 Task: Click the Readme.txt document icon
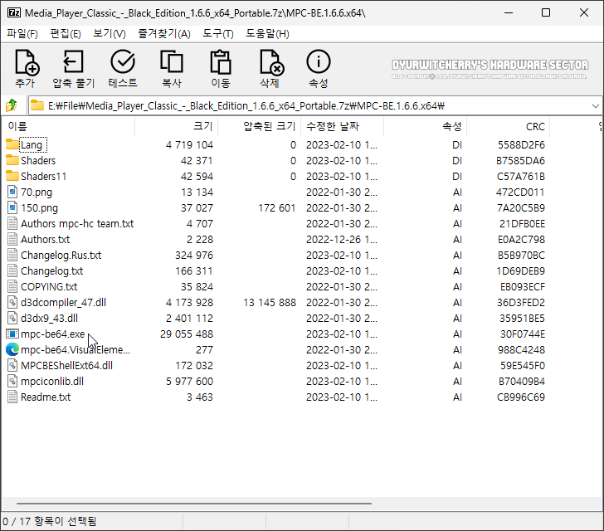pyautogui.click(x=12, y=397)
